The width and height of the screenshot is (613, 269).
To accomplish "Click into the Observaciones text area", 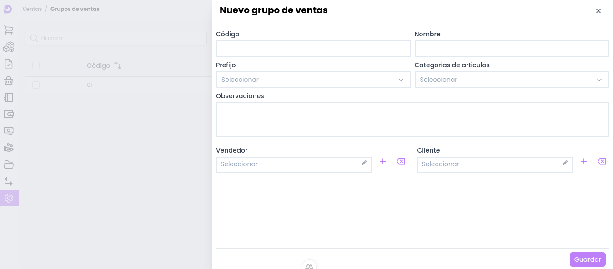I will [x=412, y=119].
